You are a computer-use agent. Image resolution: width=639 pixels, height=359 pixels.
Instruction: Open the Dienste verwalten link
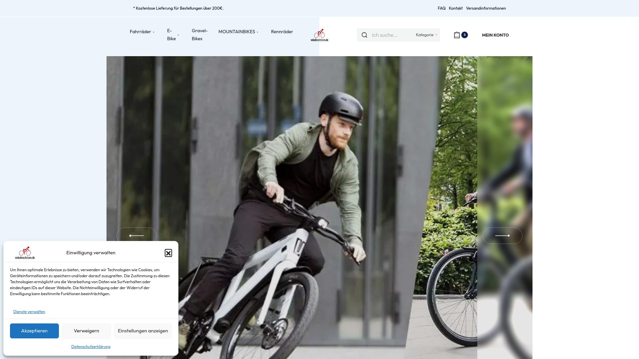[x=29, y=311]
